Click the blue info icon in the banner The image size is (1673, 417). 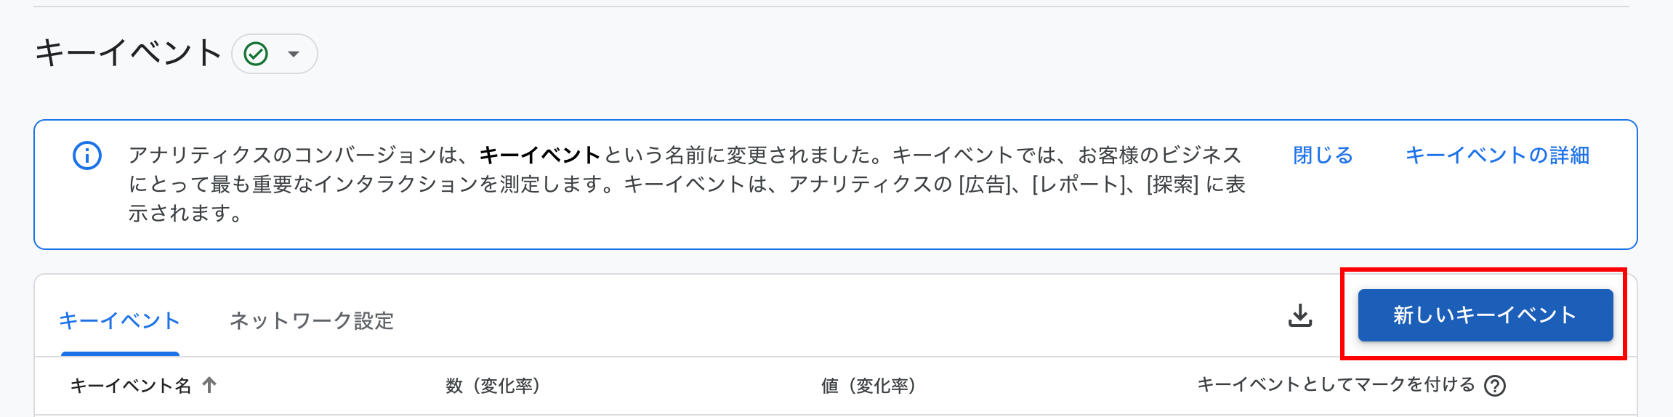87,155
